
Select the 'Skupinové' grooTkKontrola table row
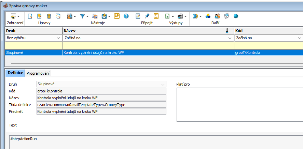click(137, 53)
